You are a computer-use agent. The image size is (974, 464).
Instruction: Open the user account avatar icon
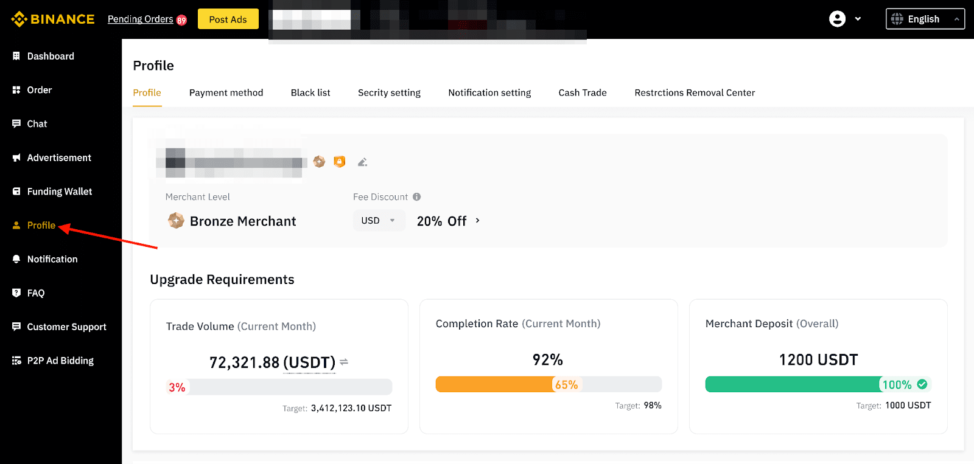coord(837,19)
